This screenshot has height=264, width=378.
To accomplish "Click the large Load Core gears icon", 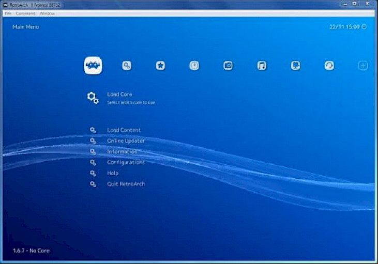I will (x=93, y=98).
